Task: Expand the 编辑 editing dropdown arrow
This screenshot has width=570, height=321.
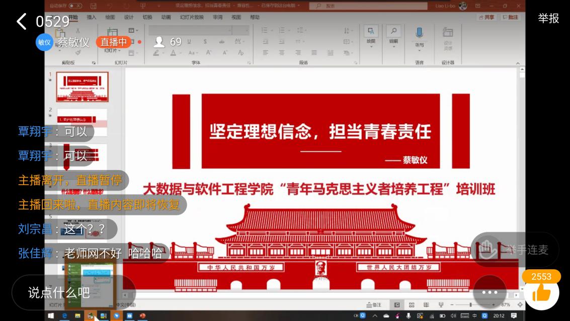Action: (393, 47)
